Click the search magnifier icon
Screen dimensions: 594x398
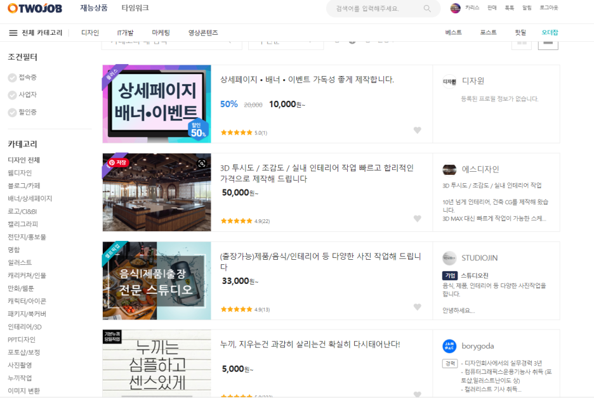(427, 8)
